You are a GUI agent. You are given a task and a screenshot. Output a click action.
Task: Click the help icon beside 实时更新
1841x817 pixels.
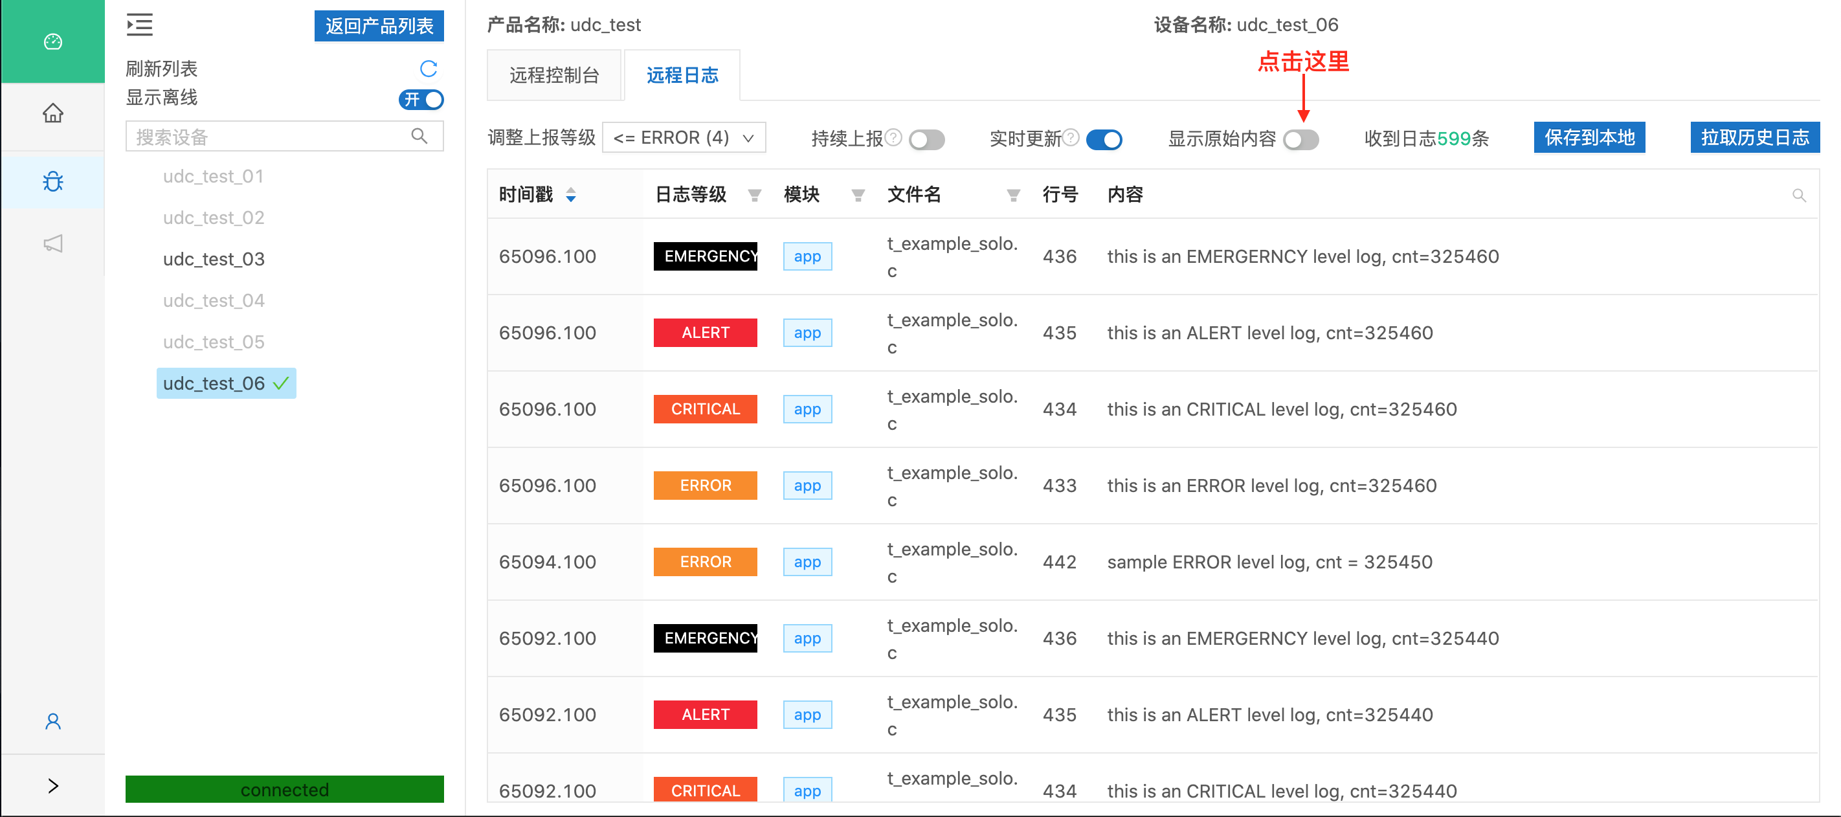coord(1071,137)
